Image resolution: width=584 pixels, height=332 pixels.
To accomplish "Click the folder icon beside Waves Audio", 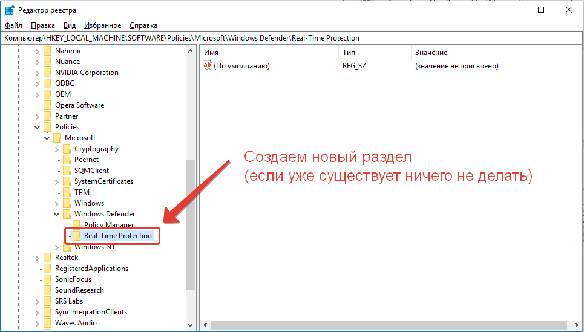I will [47, 323].
